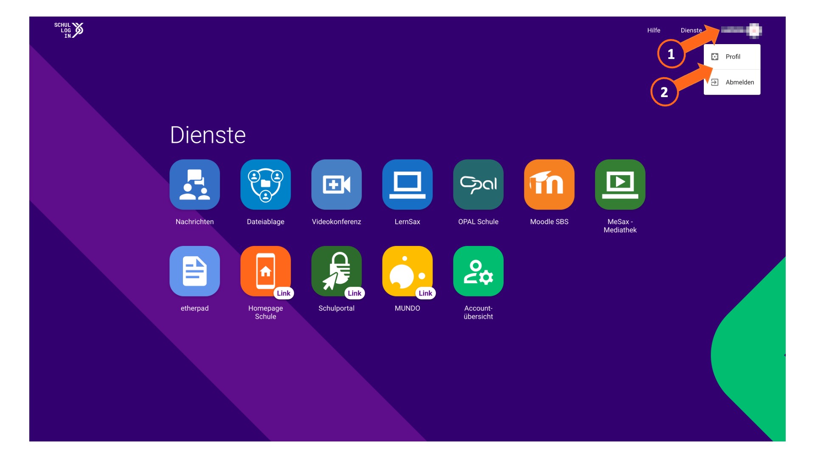Open the Dienste navigation item
The image size is (815, 458).
pos(691,31)
